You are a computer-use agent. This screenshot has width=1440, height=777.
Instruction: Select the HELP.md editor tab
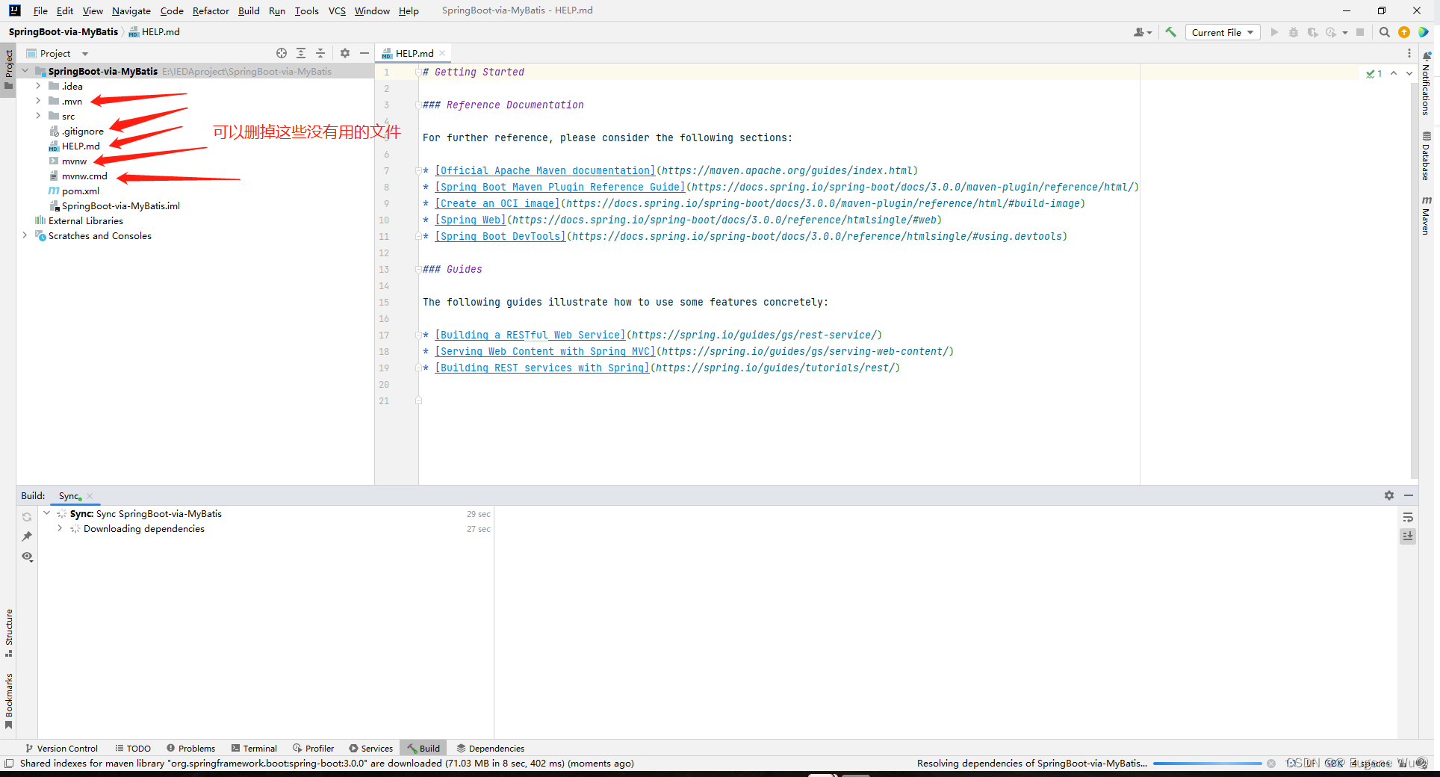click(x=415, y=53)
